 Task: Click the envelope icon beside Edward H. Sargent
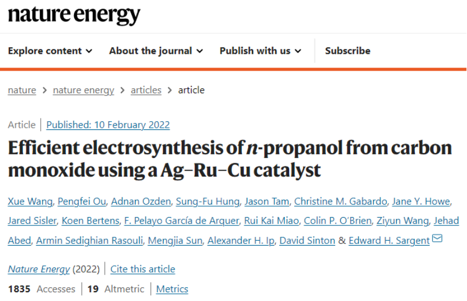tap(437, 238)
